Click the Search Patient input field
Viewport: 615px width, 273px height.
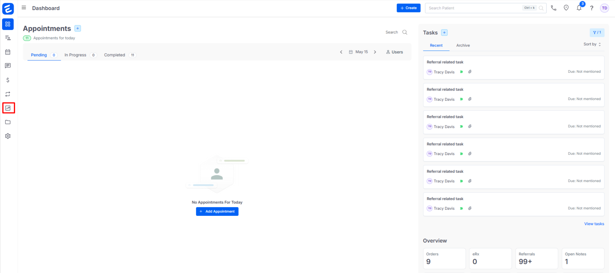tap(474, 8)
